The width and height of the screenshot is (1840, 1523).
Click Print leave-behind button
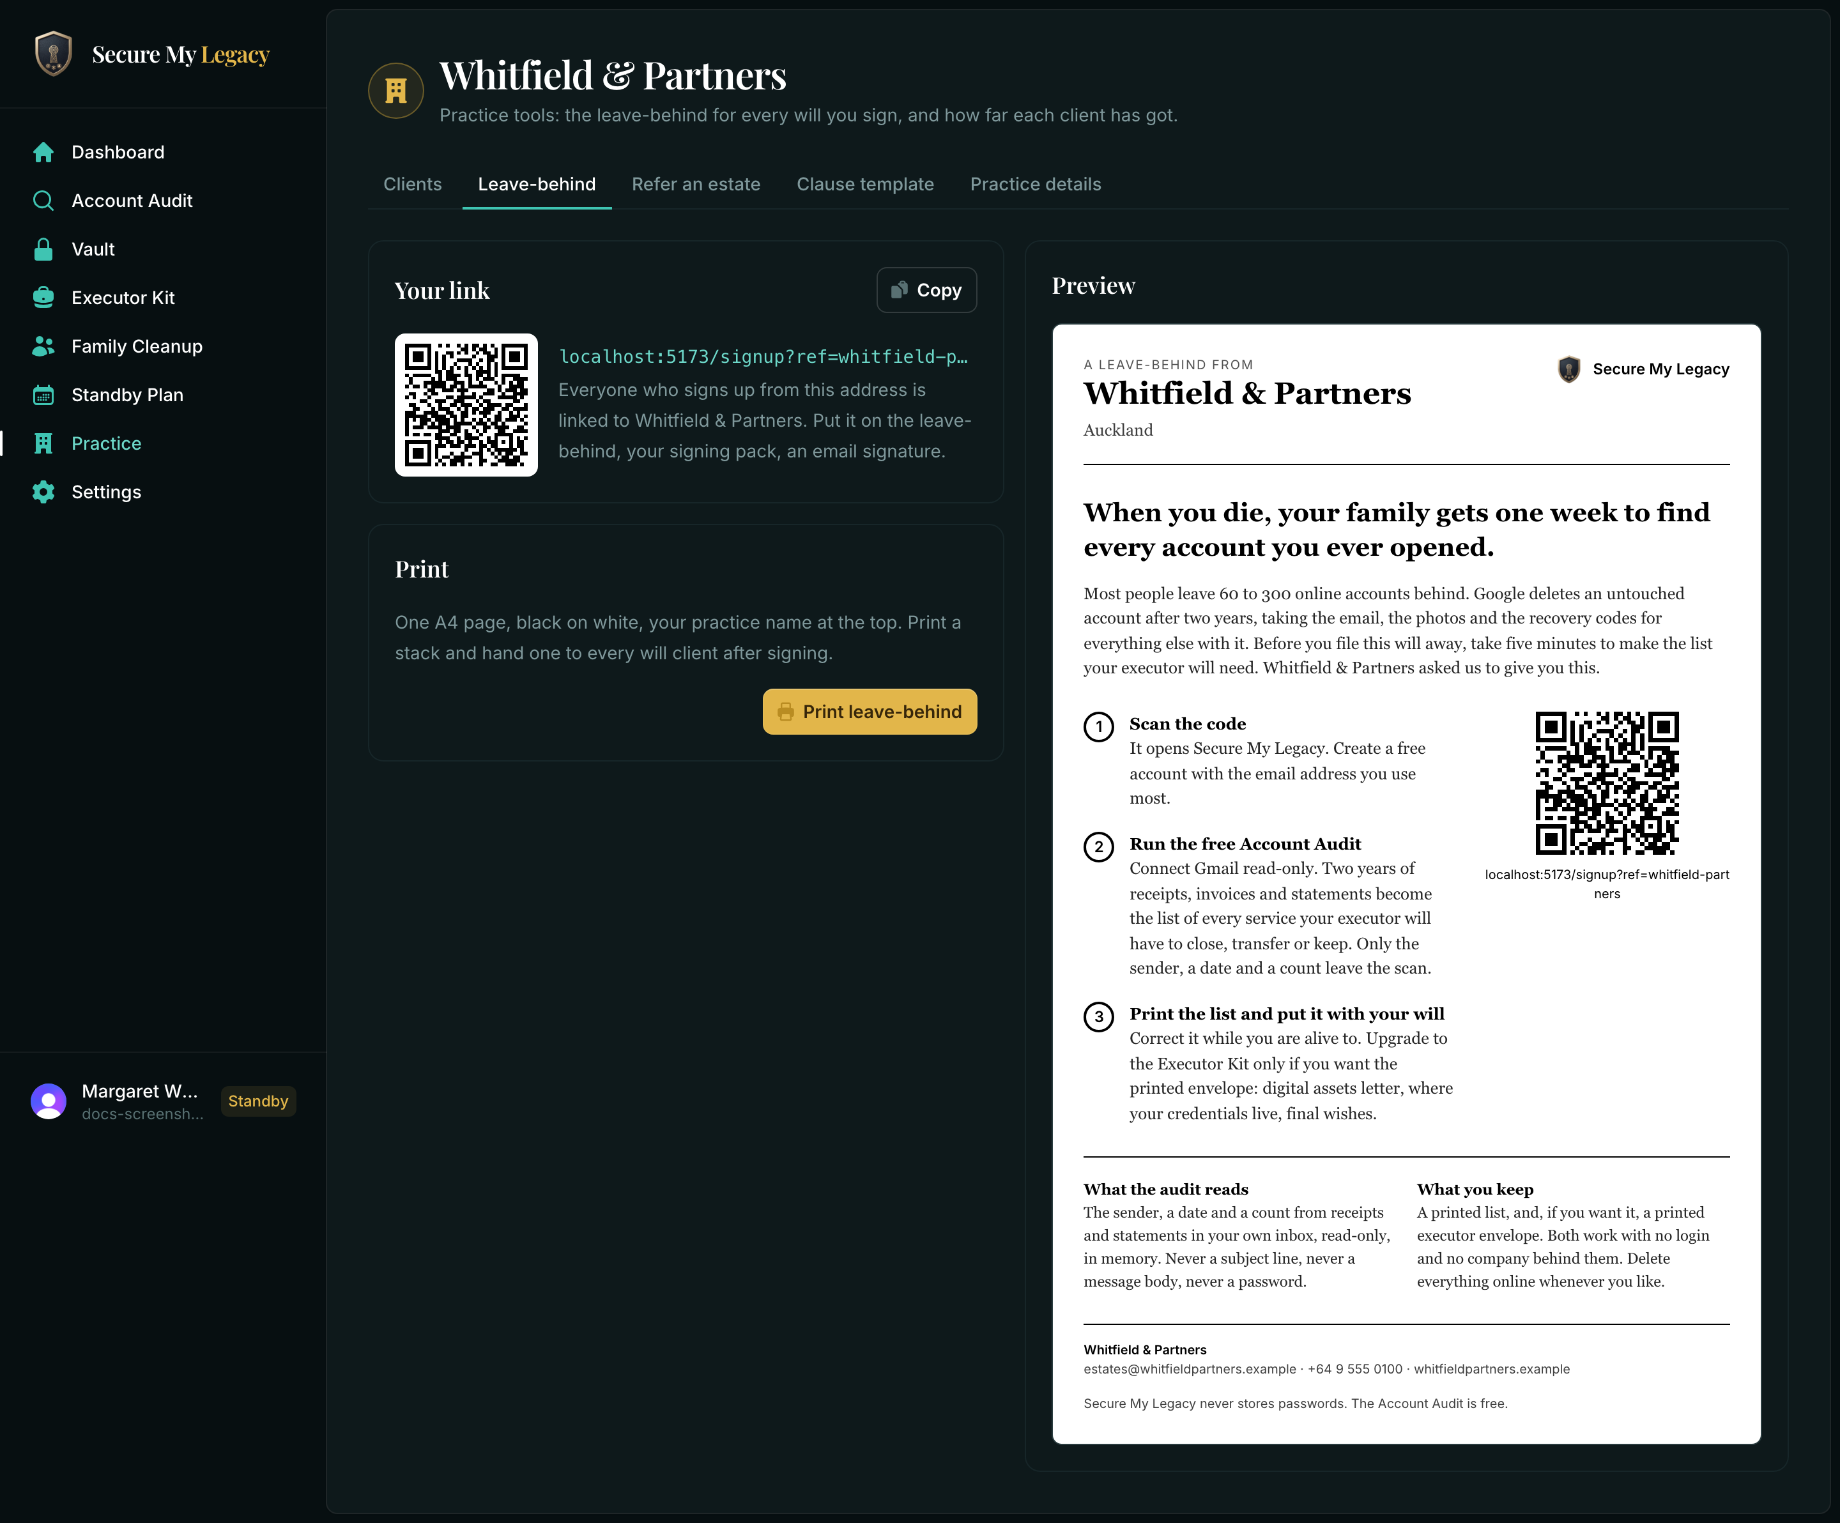click(869, 712)
